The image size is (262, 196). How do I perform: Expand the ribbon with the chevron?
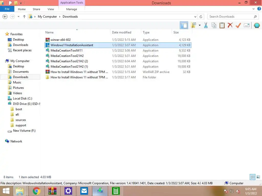[x=254, y=9]
